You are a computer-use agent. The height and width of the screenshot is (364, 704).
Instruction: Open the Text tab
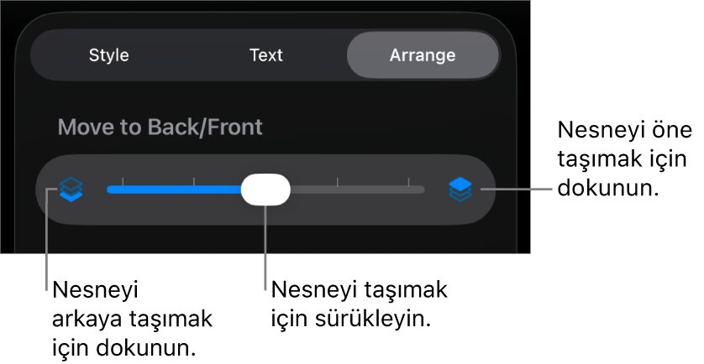point(266,55)
